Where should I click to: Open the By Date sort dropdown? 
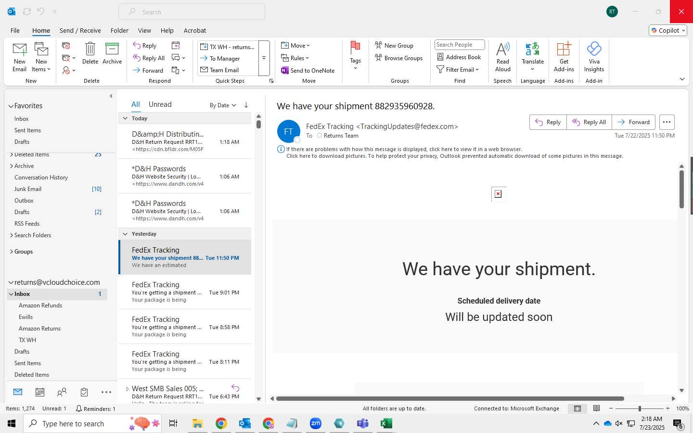223,105
